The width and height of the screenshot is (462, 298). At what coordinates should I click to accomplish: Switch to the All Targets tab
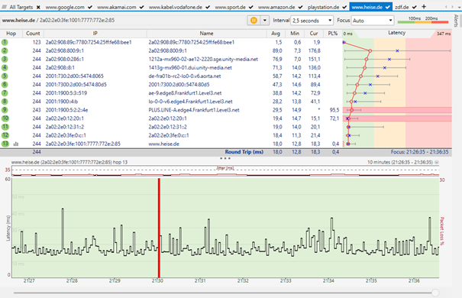(x=21, y=7)
